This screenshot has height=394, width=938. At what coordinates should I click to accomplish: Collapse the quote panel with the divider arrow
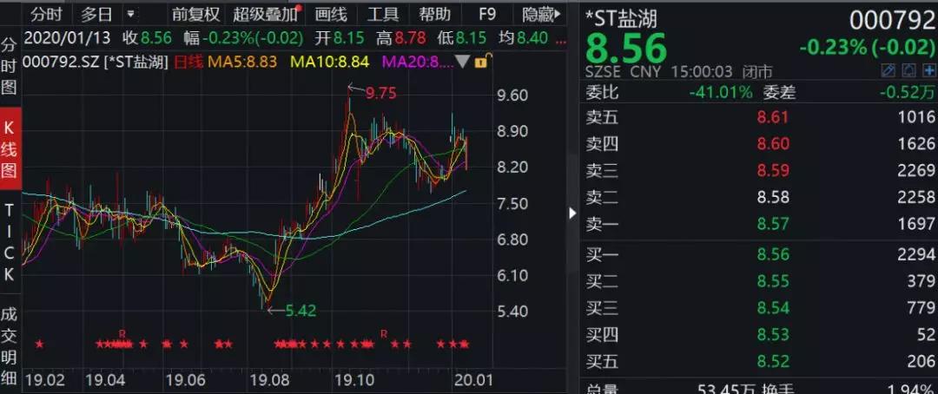point(572,213)
